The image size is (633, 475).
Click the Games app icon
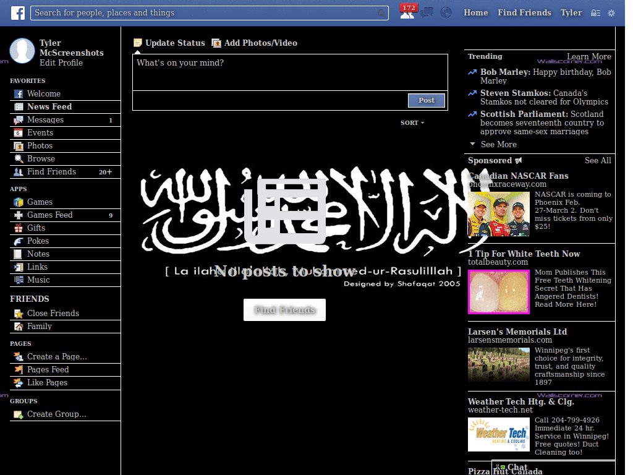tap(19, 202)
